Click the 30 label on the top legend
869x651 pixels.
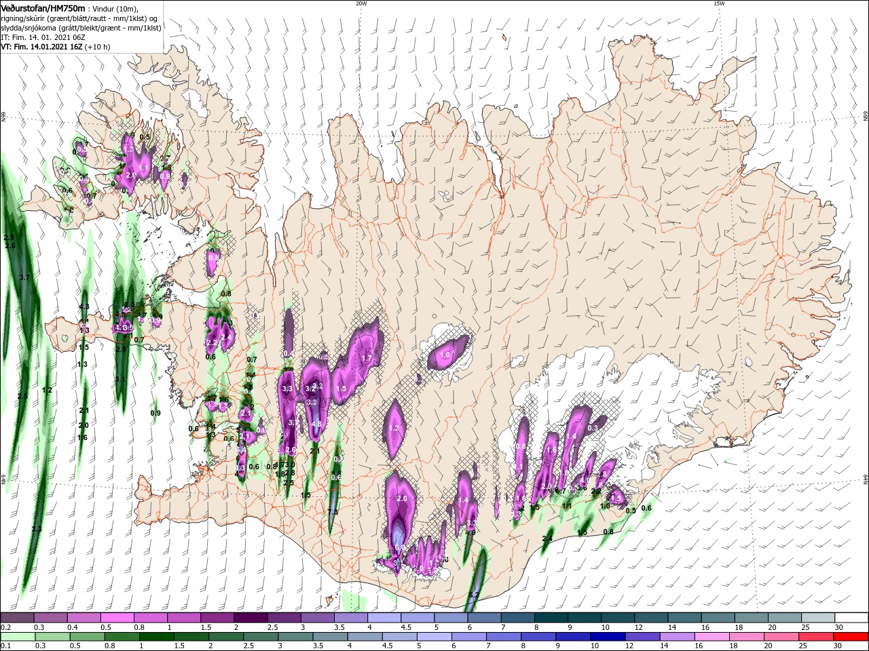click(x=839, y=627)
